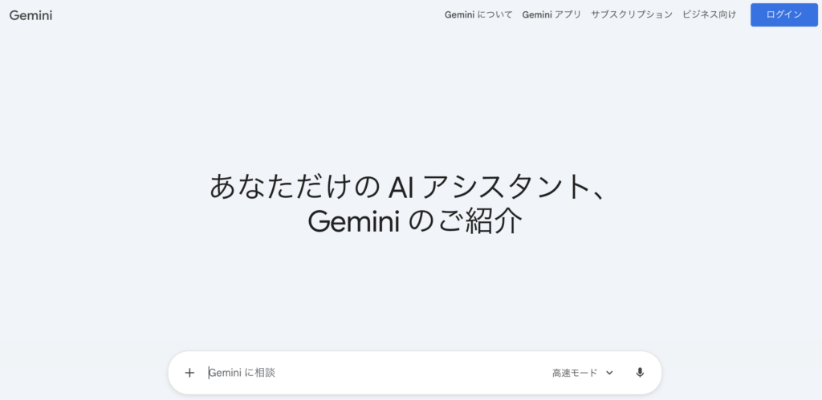Click the blue ログイン button
Viewport: 822px width, 400px height.
[x=784, y=14]
